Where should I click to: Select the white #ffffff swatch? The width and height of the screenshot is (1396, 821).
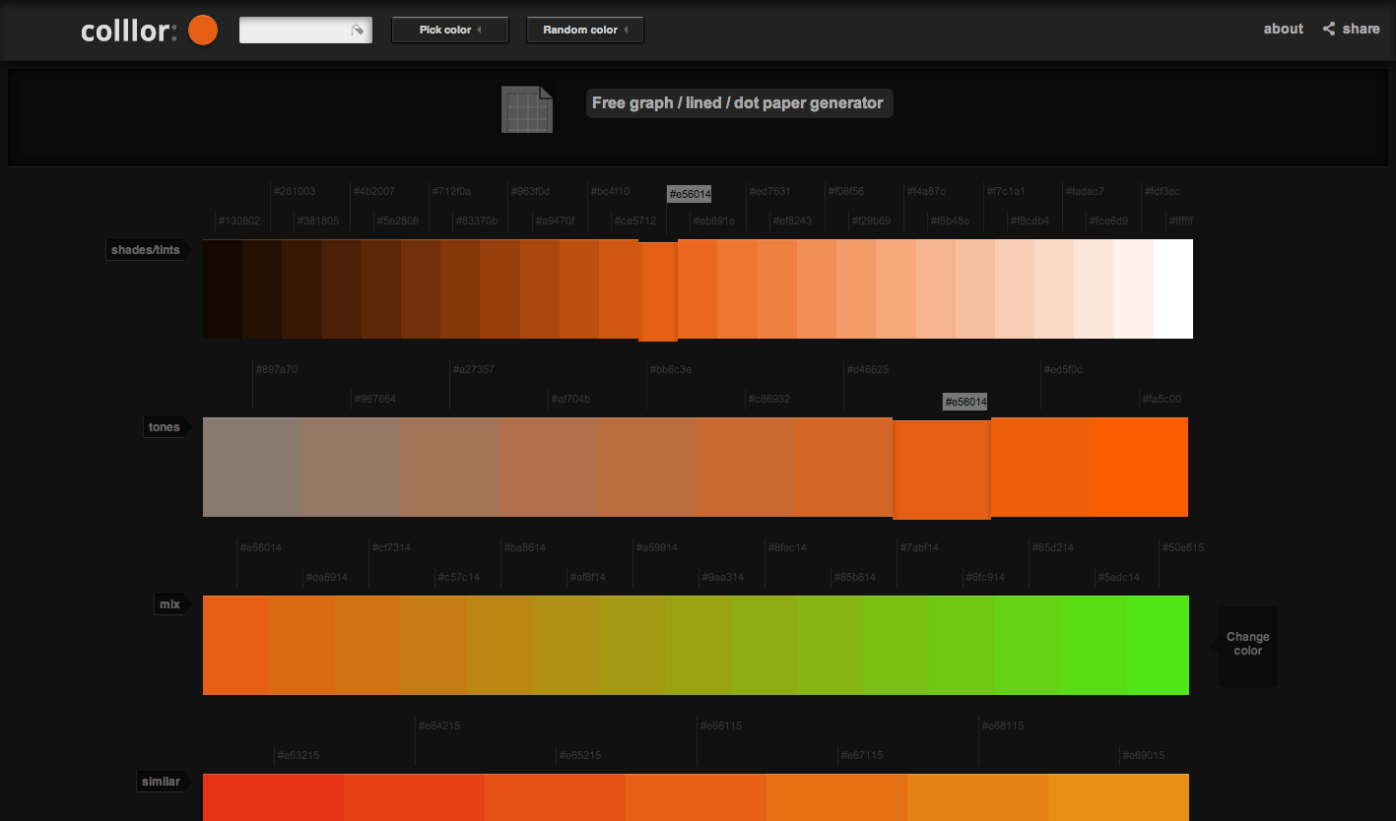coord(1174,287)
